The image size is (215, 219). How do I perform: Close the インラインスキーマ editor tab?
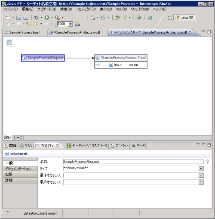click(x=190, y=32)
